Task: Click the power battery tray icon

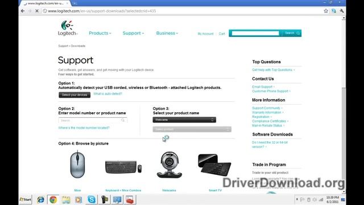Action: coord(308,199)
